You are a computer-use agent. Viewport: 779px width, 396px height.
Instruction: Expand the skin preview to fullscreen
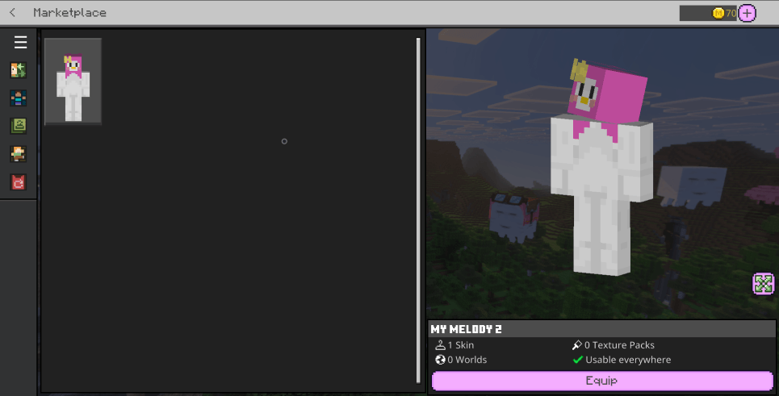point(764,284)
